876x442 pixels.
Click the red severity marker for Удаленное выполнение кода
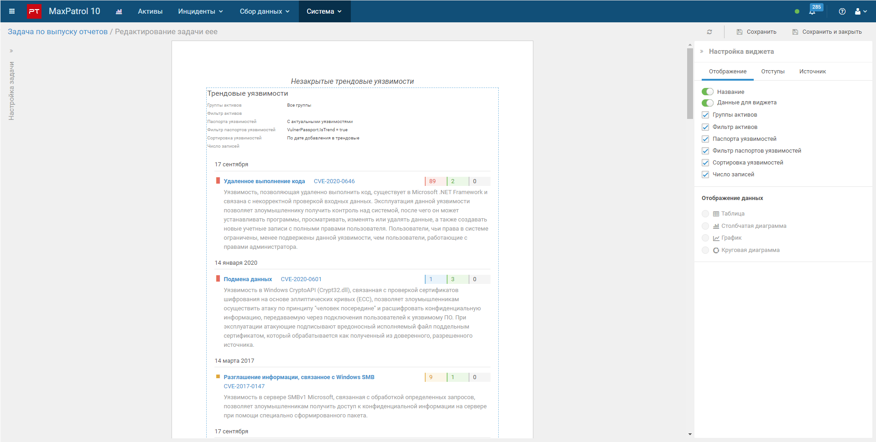click(218, 180)
